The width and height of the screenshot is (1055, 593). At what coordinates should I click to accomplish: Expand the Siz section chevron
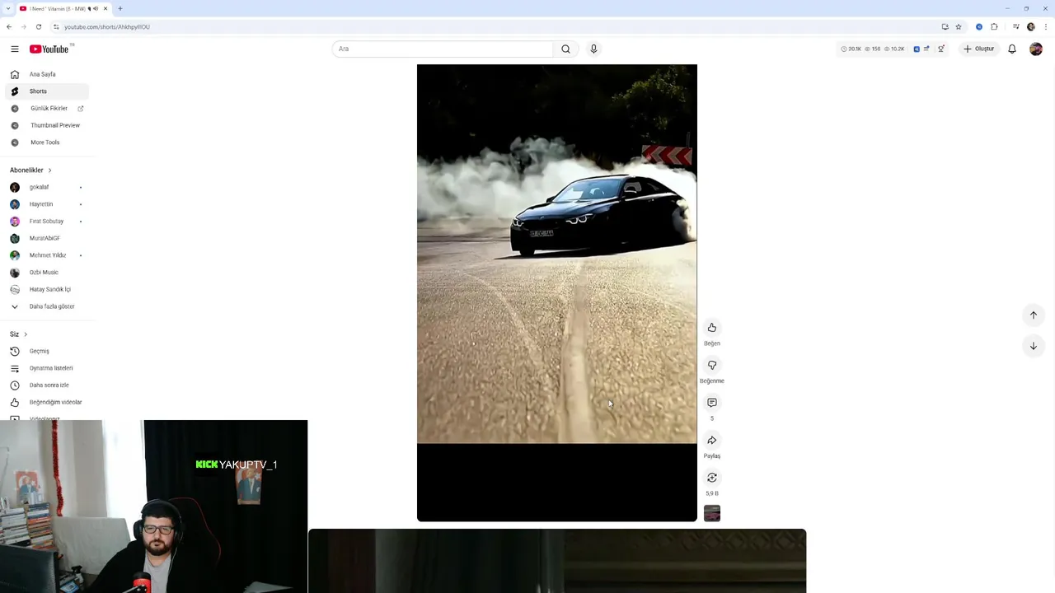click(26, 334)
